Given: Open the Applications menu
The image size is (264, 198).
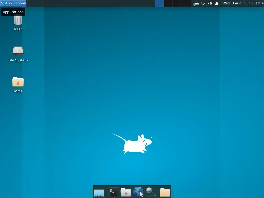Looking at the screenshot, I should pos(13,3).
